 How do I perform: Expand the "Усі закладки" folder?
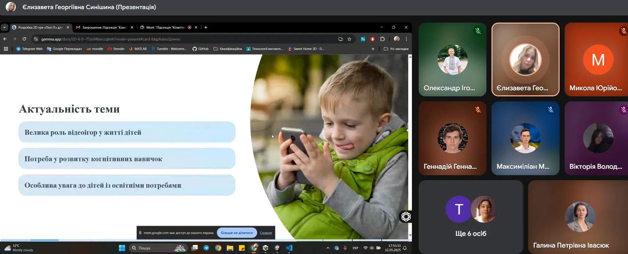[x=396, y=49]
